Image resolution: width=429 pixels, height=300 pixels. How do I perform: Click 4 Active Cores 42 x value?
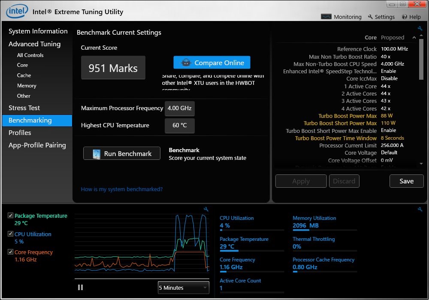tap(386, 109)
